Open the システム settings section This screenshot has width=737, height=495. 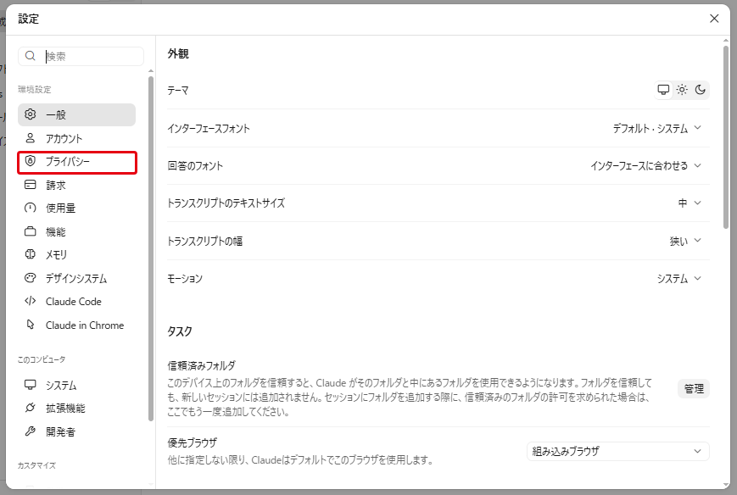76,385
